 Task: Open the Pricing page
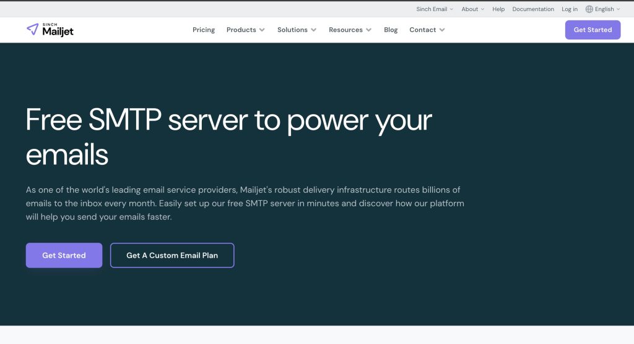tap(204, 30)
